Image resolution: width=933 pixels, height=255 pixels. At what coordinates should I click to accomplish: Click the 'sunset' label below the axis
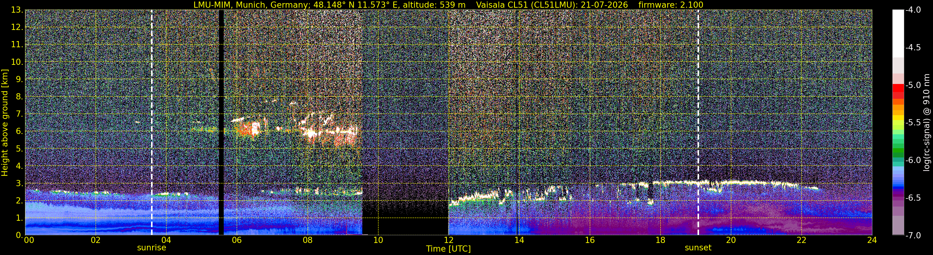click(698, 248)
